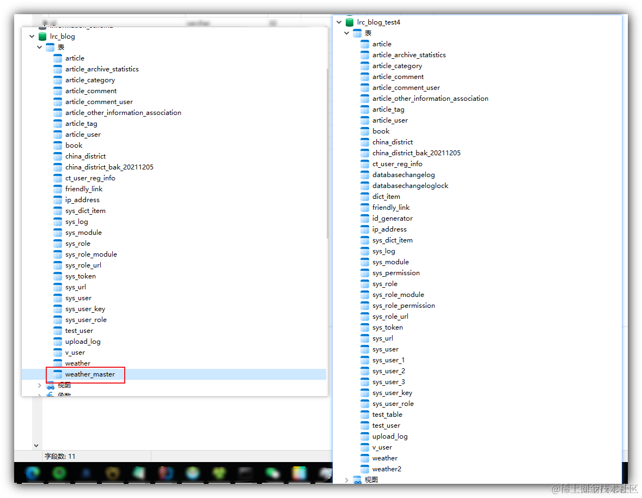Click the table icon of weather2
Screen dimensions: 642x498
coord(365,469)
